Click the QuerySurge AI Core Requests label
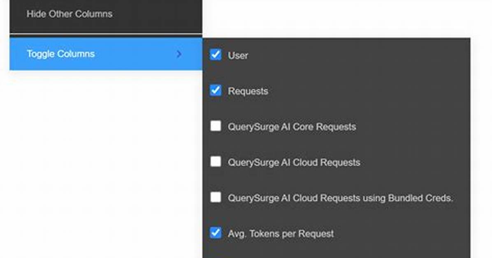492x258 pixels. click(x=292, y=127)
